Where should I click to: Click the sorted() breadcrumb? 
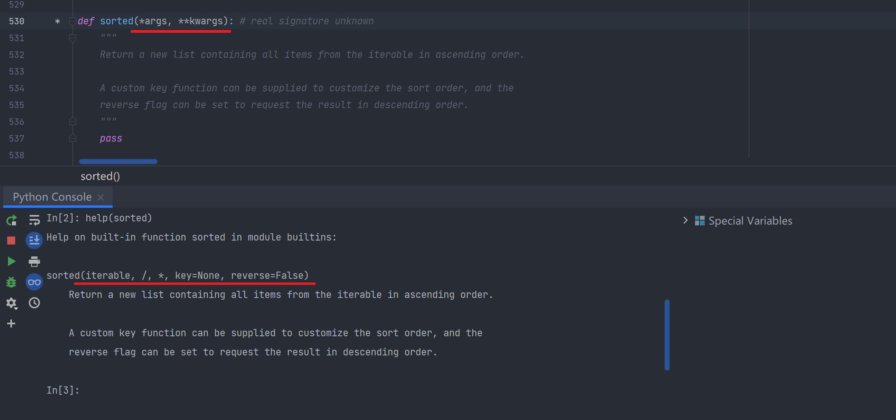[100, 176]
